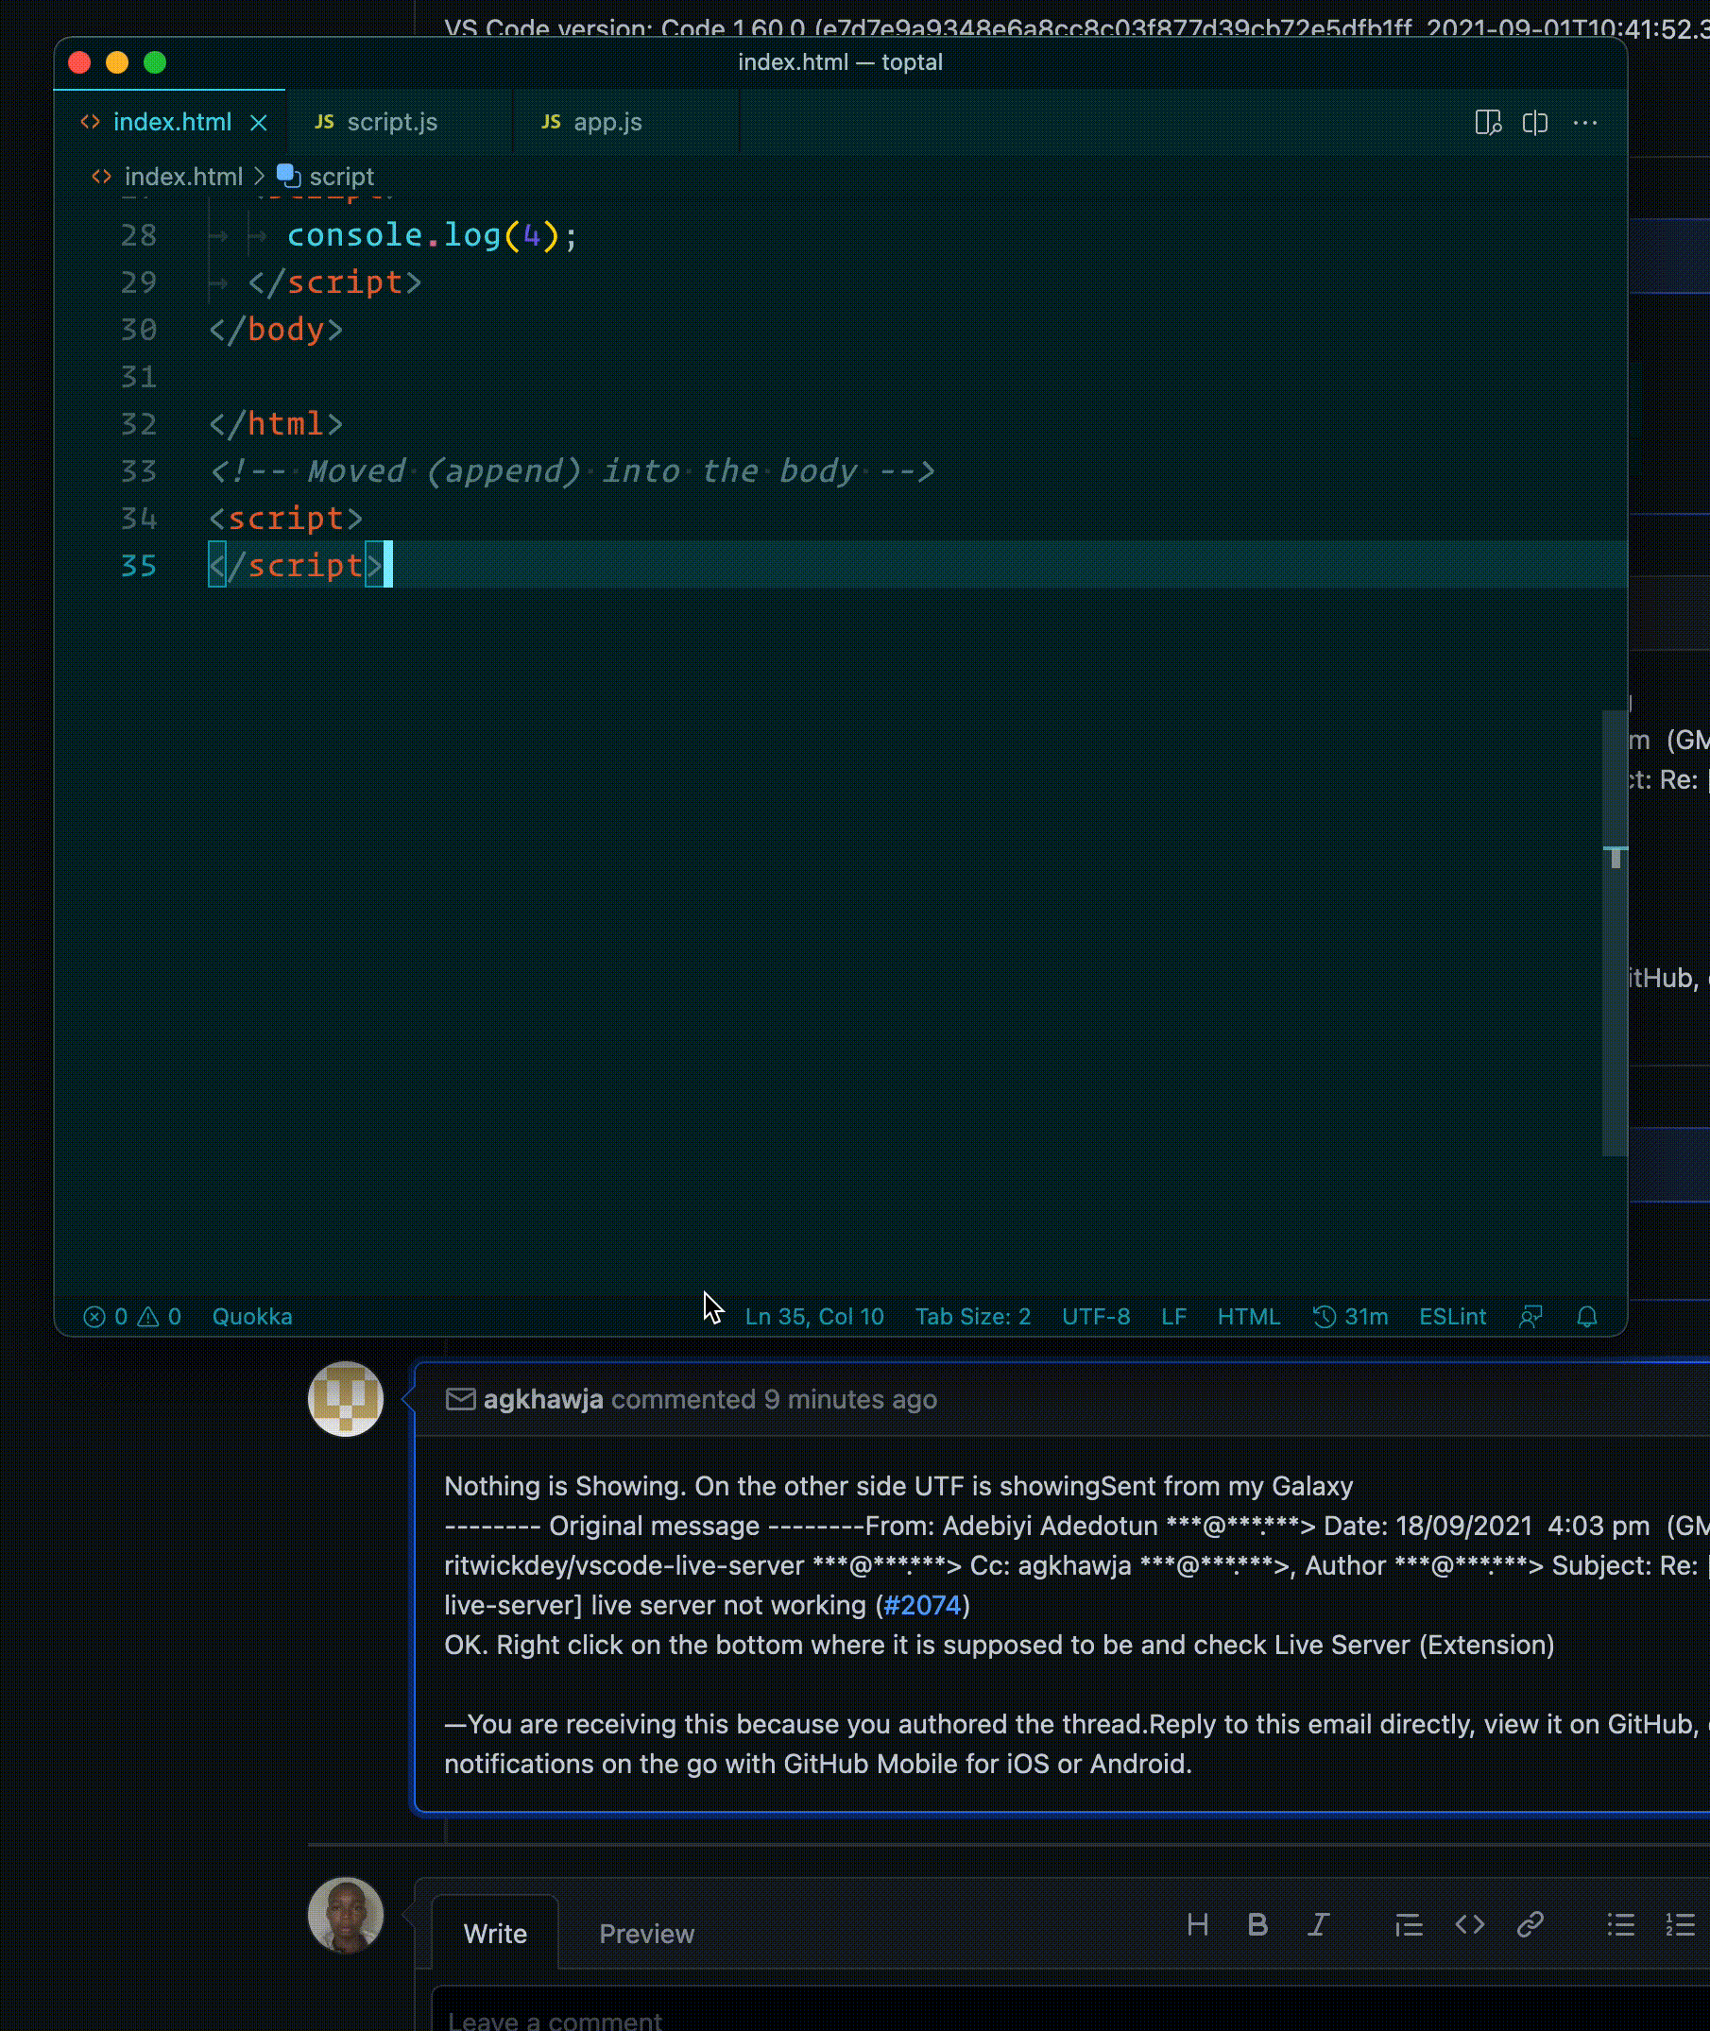Split the editor to the right

tap(1534, 122)
